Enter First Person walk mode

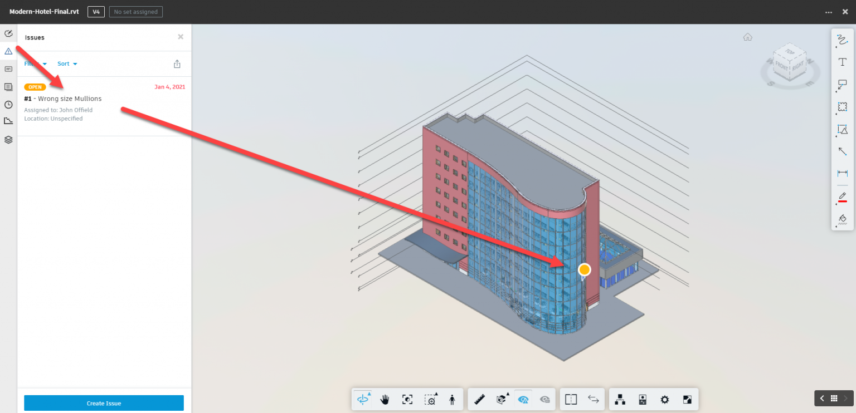pos(452,399)
